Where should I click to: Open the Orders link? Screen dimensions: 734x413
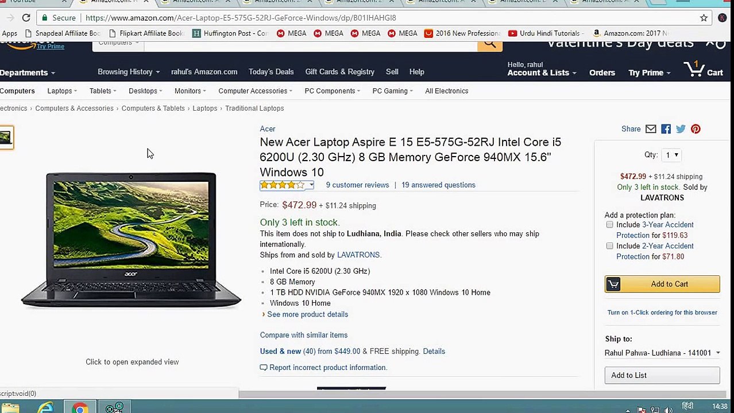[602, 73]
